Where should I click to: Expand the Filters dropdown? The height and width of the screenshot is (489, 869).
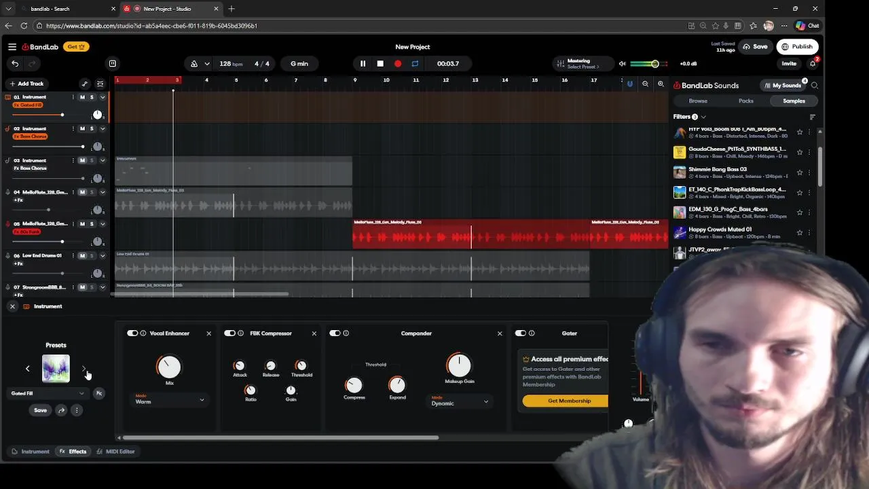(x=689, y=117)
